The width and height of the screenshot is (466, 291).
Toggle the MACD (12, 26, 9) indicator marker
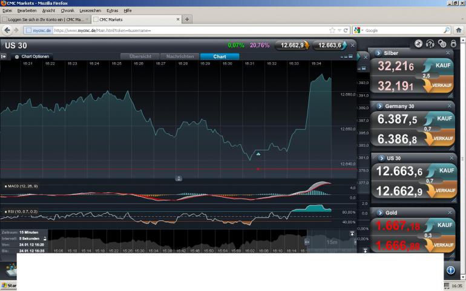click(5, 187)
